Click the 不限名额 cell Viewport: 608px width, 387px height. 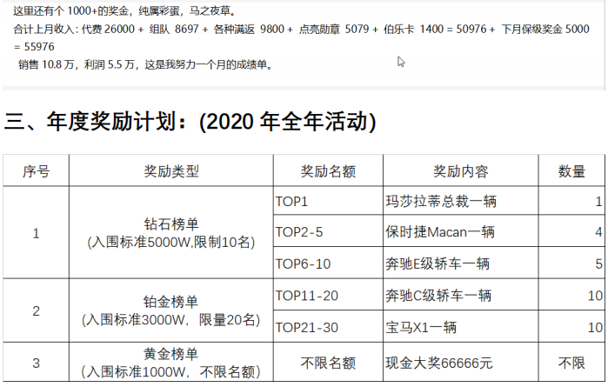coord(328,363)
